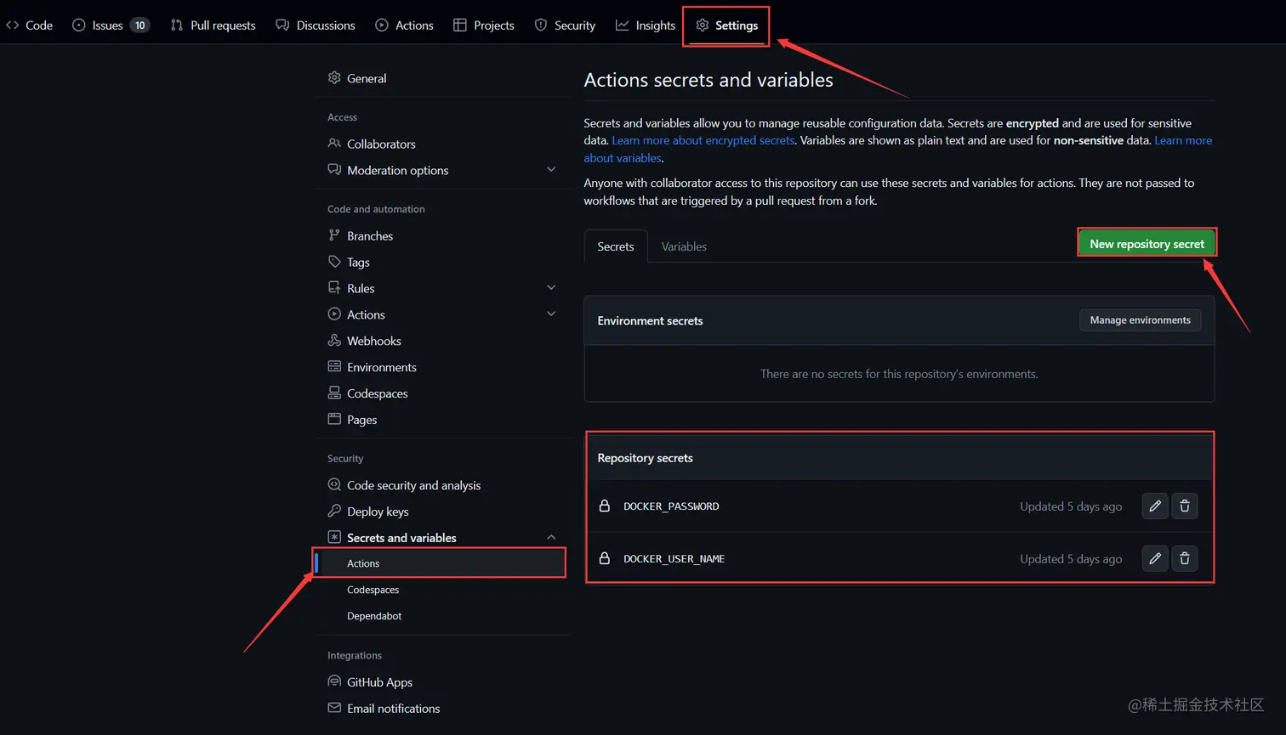Switch to the Variables tab

point(684,246)
